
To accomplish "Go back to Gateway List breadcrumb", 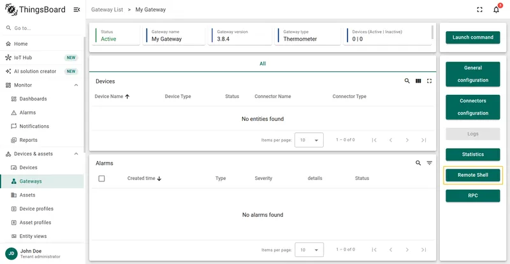I will coord(107,10).
